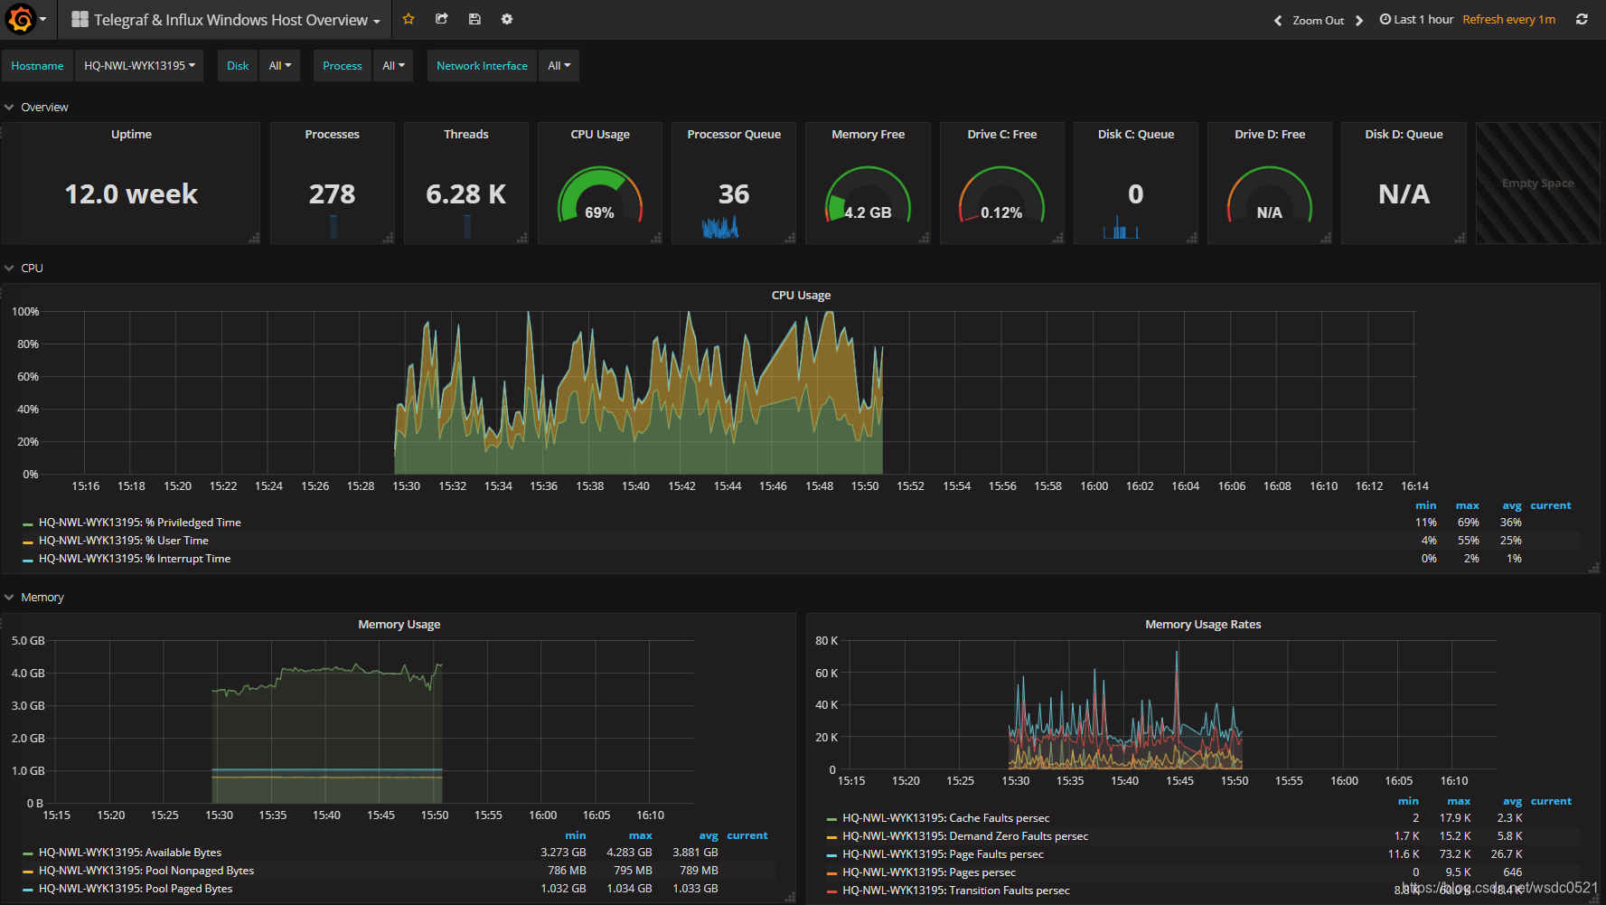Shift time range back with left arrow

(x=1278, y=20)
